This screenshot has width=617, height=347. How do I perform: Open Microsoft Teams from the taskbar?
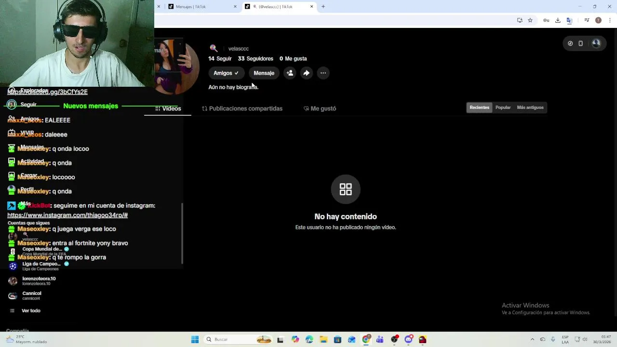[x=380, y=339]
